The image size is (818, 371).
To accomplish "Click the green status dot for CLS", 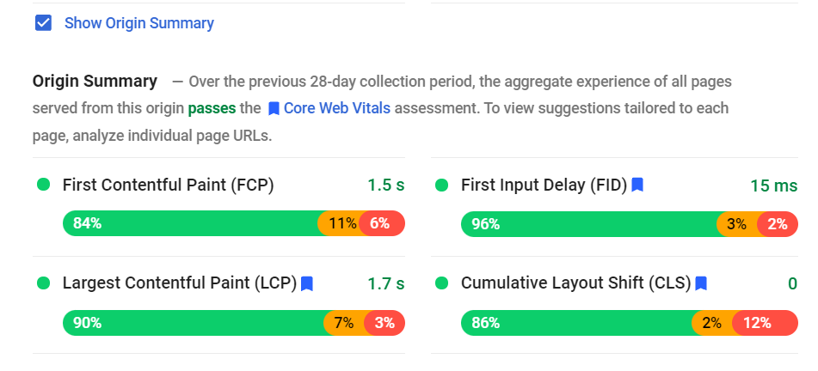I will pyautogui.click(x=442, y=283).
